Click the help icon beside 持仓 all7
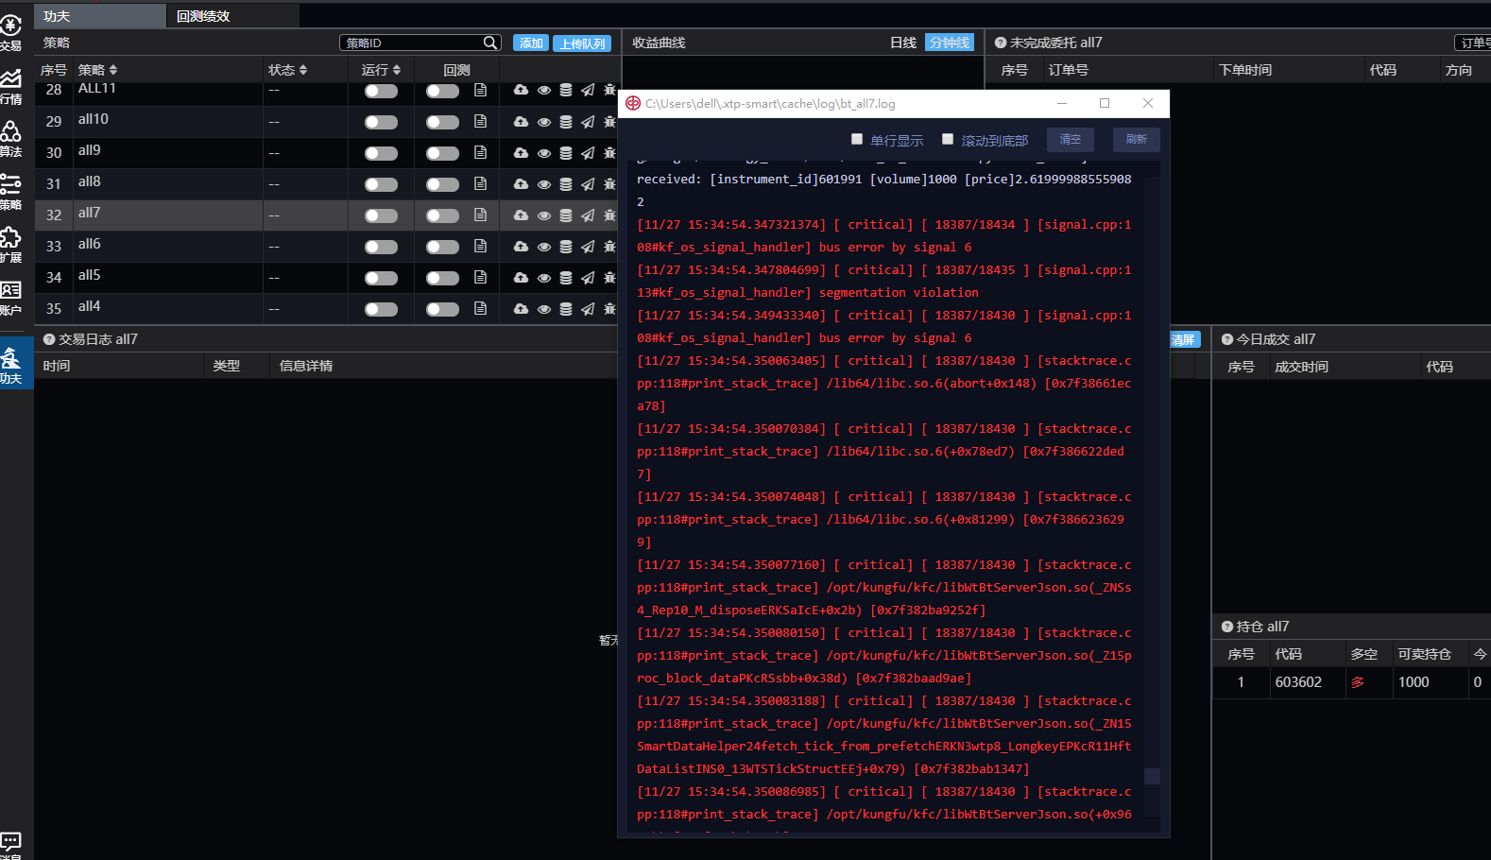The height and width of the screenshot is (860, 1491). (1227, 627)
